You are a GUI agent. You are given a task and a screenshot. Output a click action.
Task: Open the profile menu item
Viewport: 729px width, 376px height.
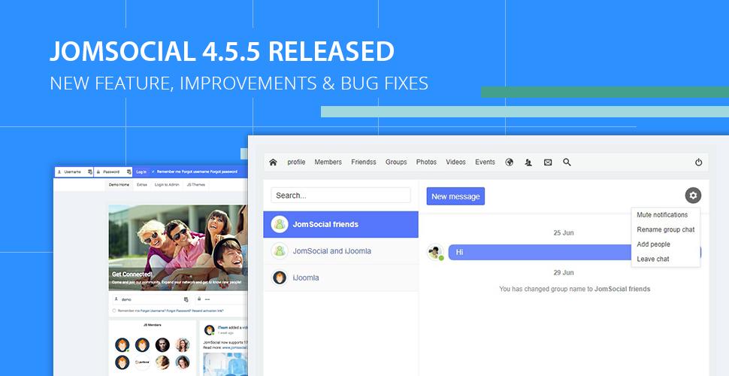click(x=296, y=162)
